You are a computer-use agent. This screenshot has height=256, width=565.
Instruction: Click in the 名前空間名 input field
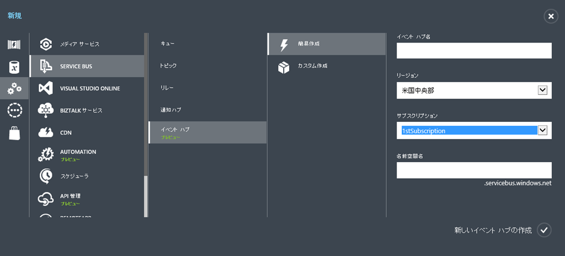click(x=474, y=170)
